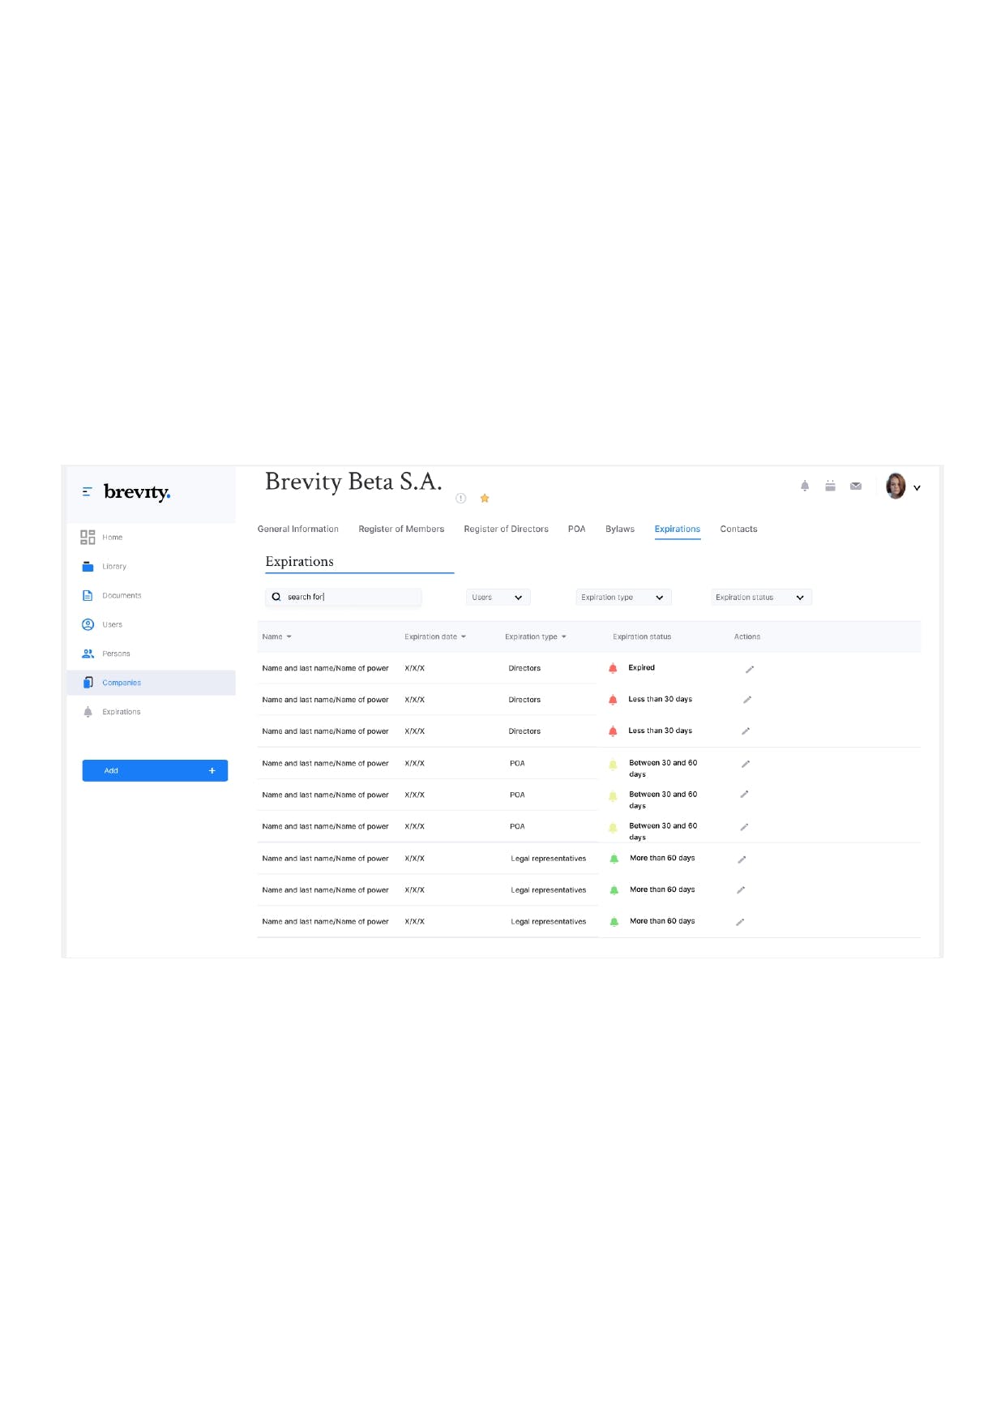Switch to the Register of Members tab
Viewport: 1005px width, 1423px height.
[401, 529]
